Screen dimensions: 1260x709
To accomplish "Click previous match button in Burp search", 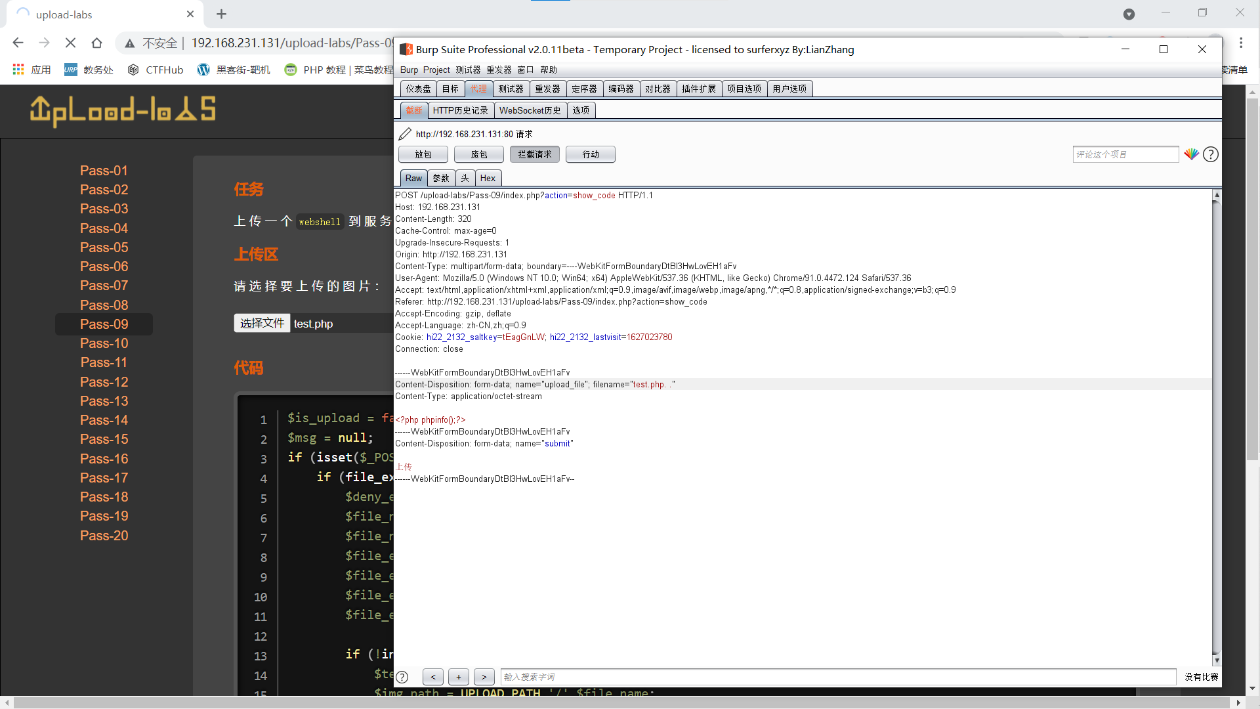I will click(433, 677).
